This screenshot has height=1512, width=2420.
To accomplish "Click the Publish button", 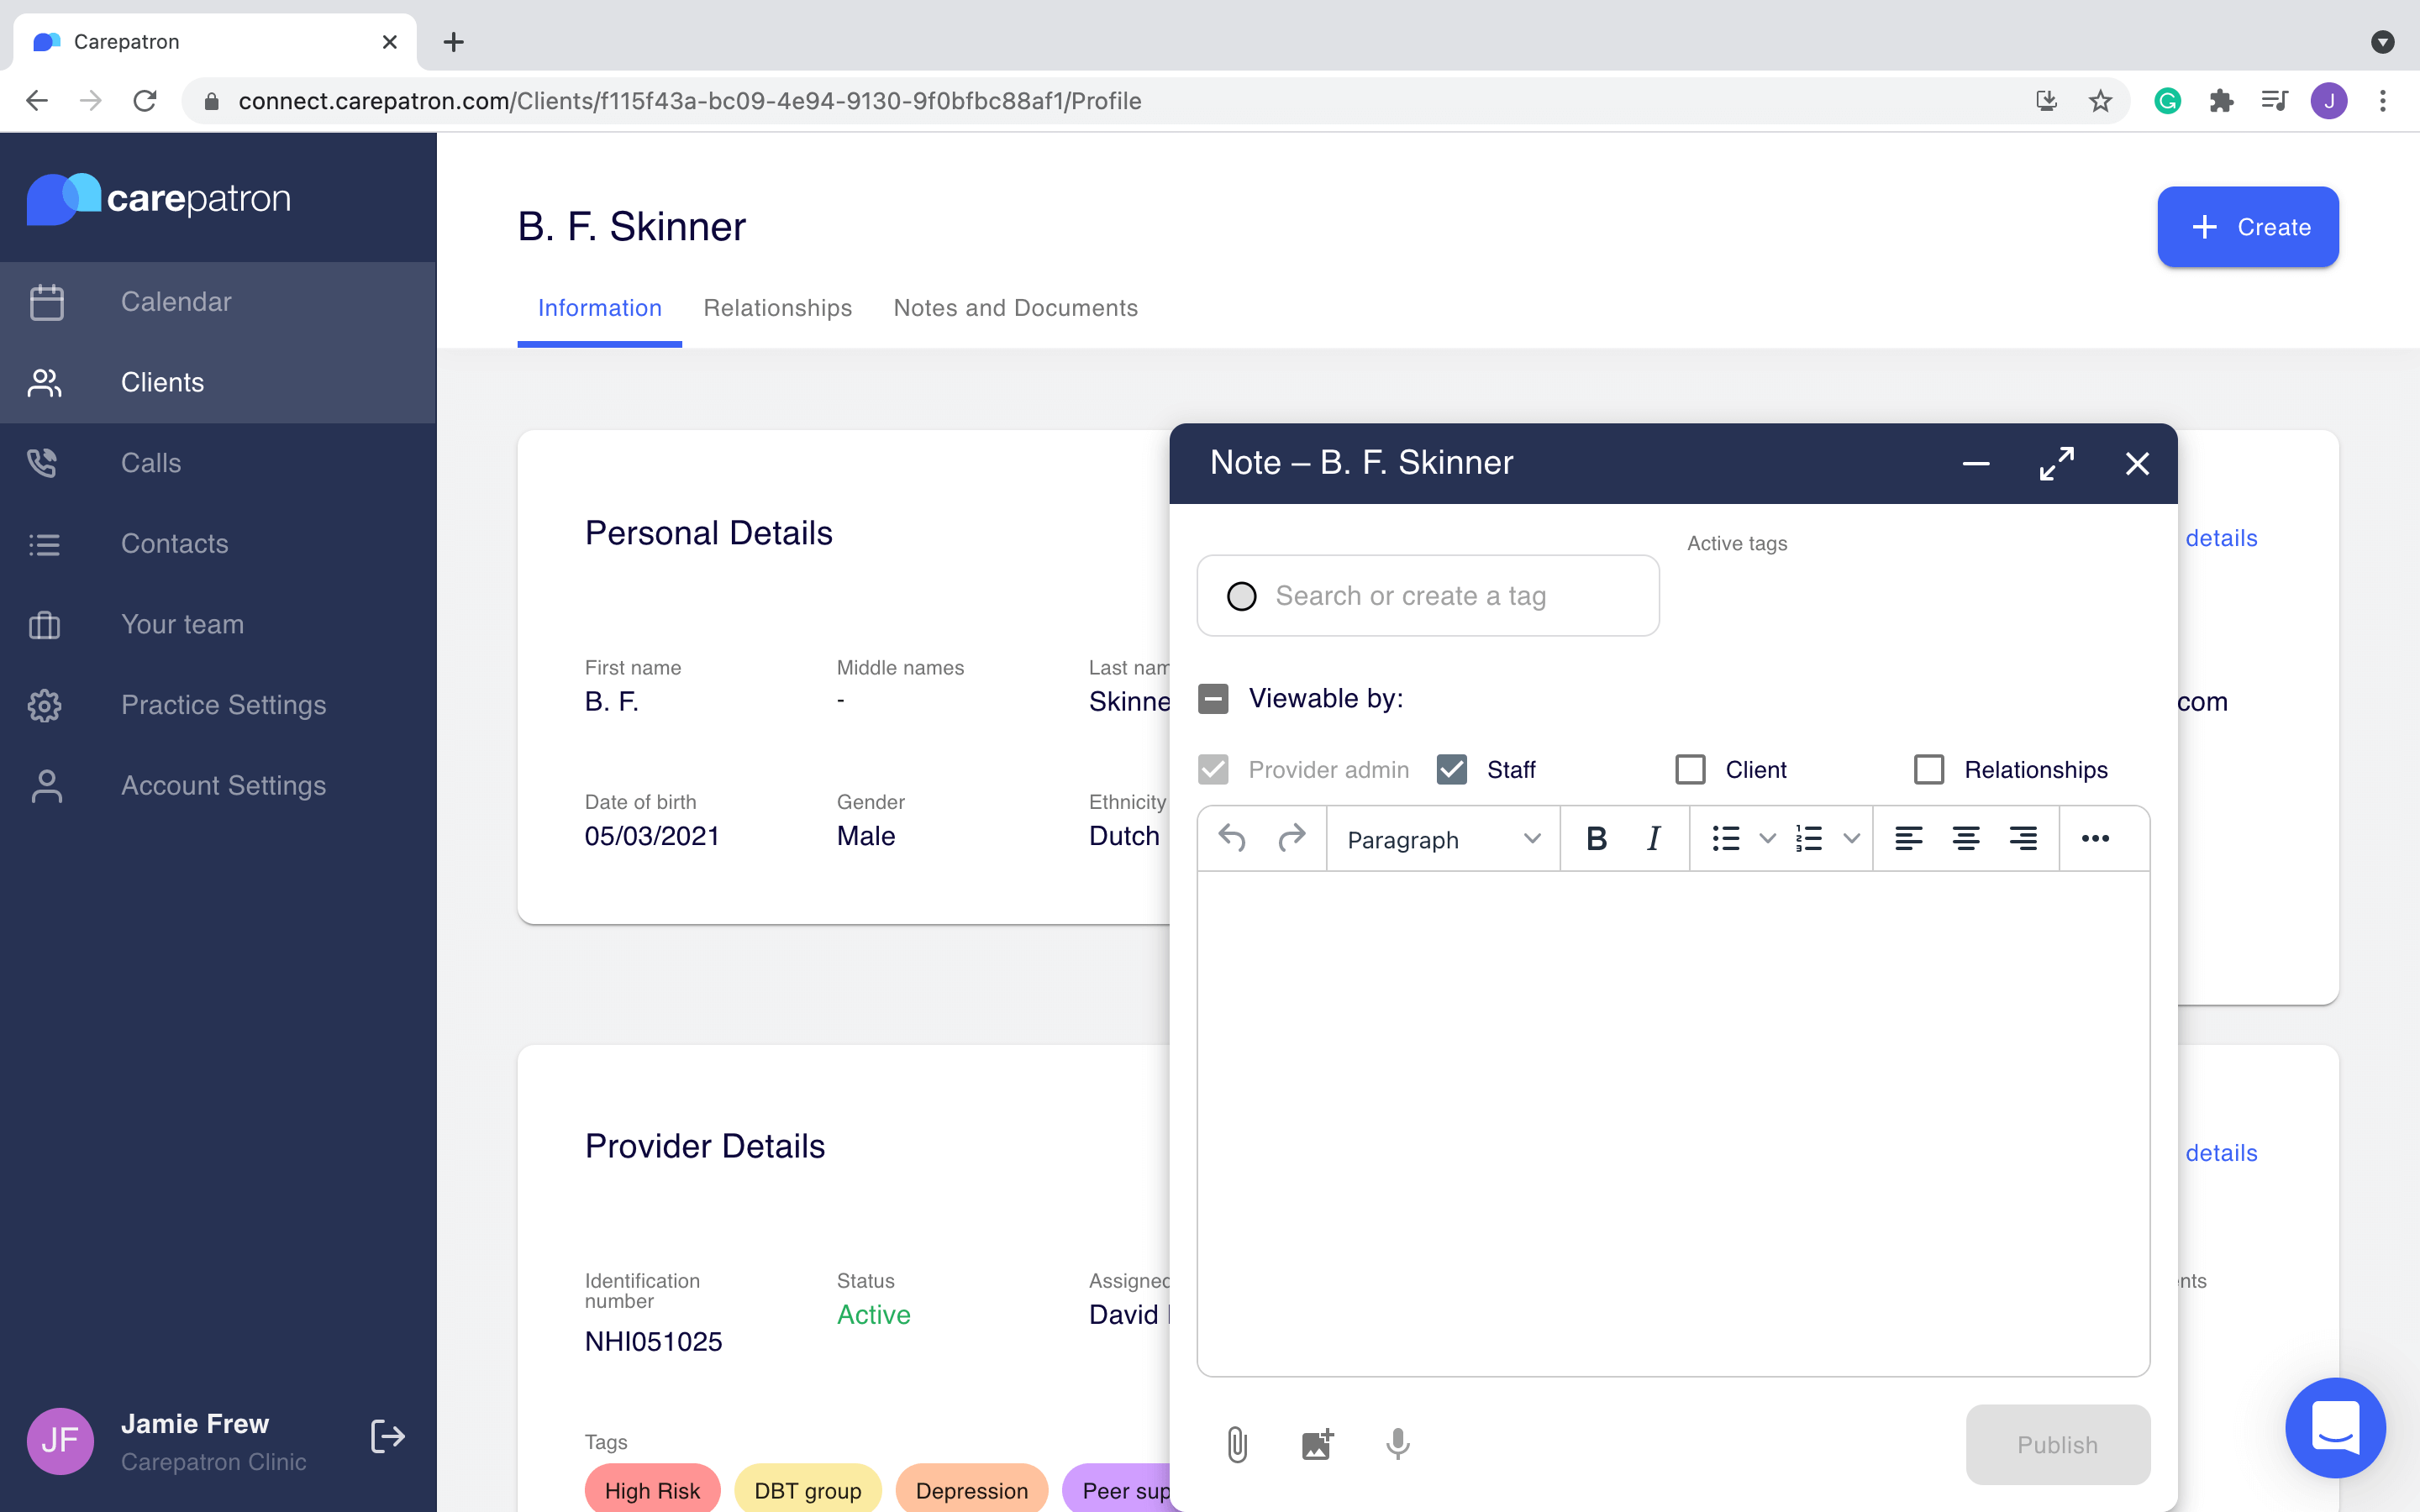I will point(2060,1444).
